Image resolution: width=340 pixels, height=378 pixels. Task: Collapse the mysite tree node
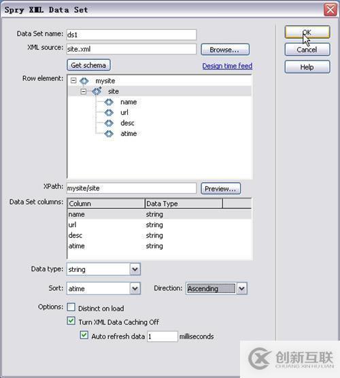(x=73, y=81)
